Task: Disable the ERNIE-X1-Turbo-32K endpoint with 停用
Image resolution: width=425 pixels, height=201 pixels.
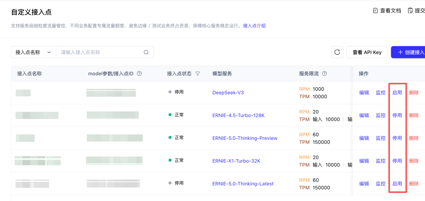Action: (x=397, y=161)
